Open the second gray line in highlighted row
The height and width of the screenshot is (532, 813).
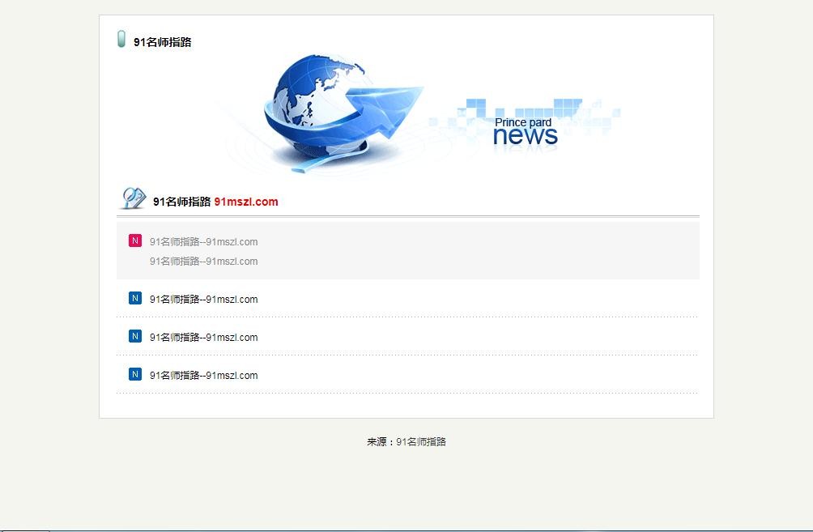point(204,262)
